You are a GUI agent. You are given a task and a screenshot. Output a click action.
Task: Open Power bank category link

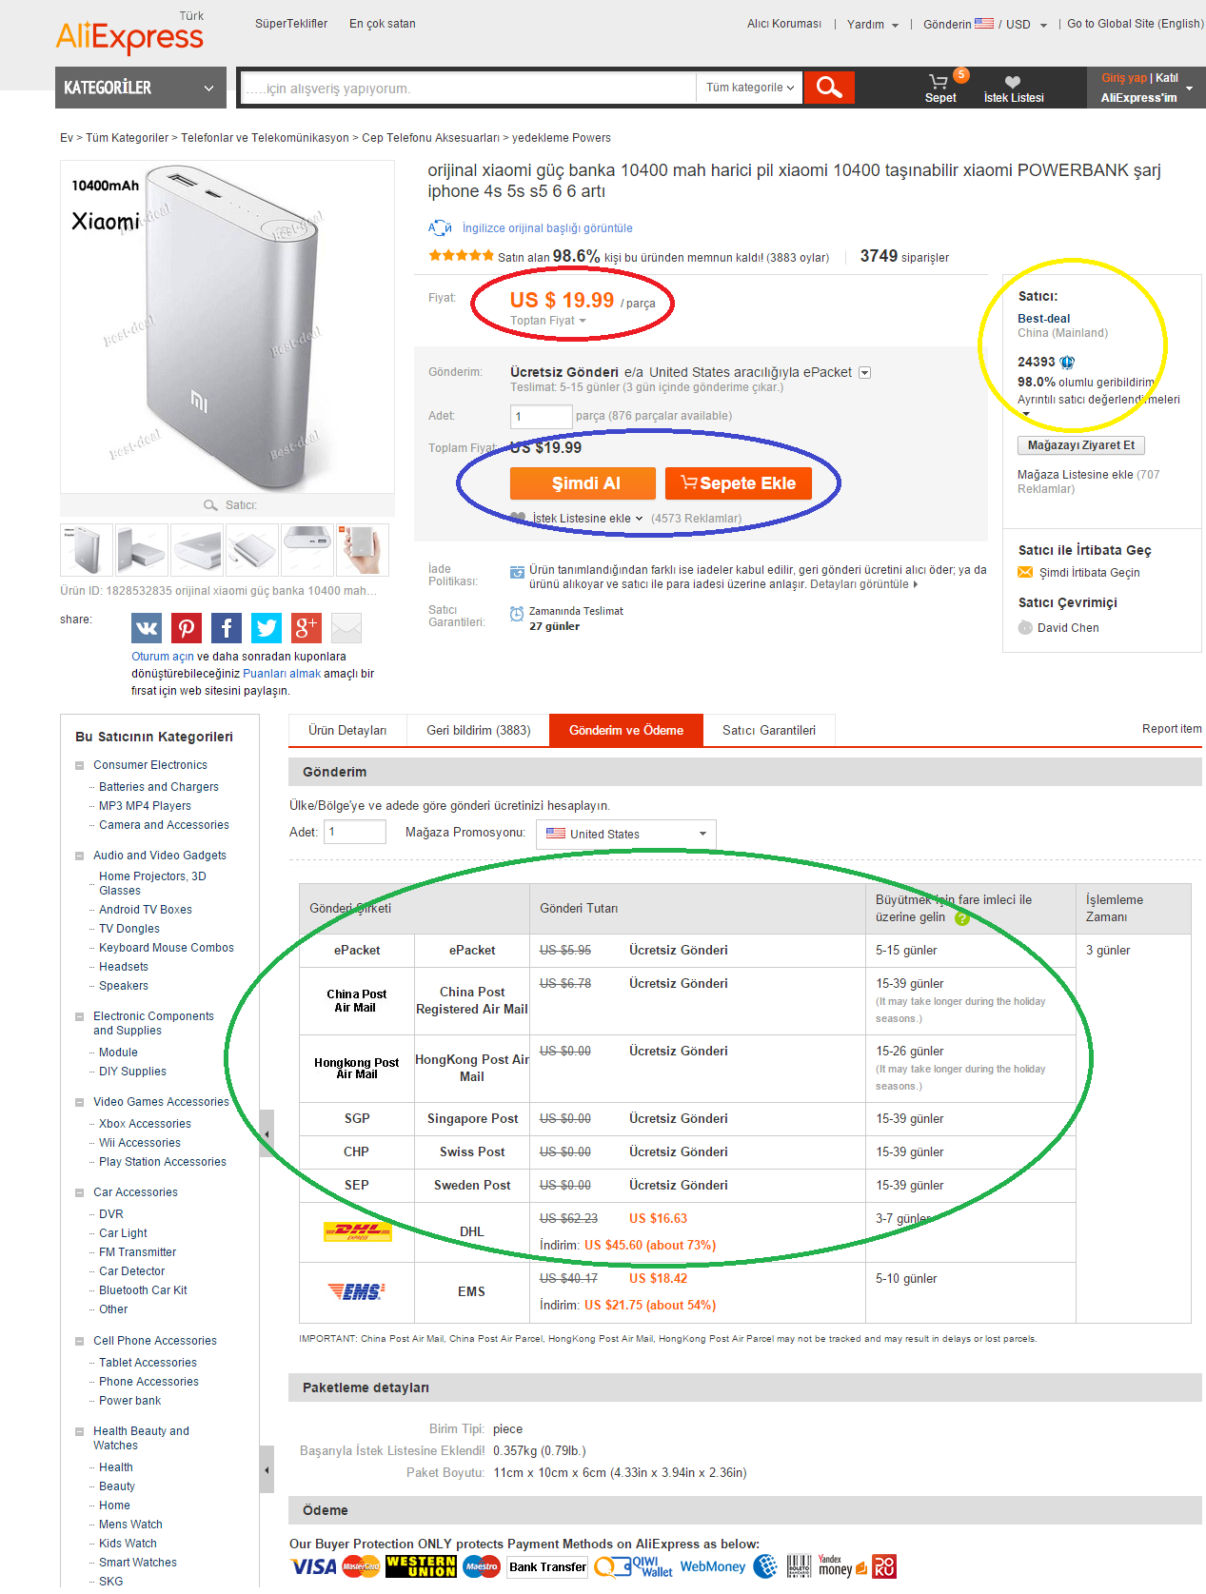pos(129,1401)
